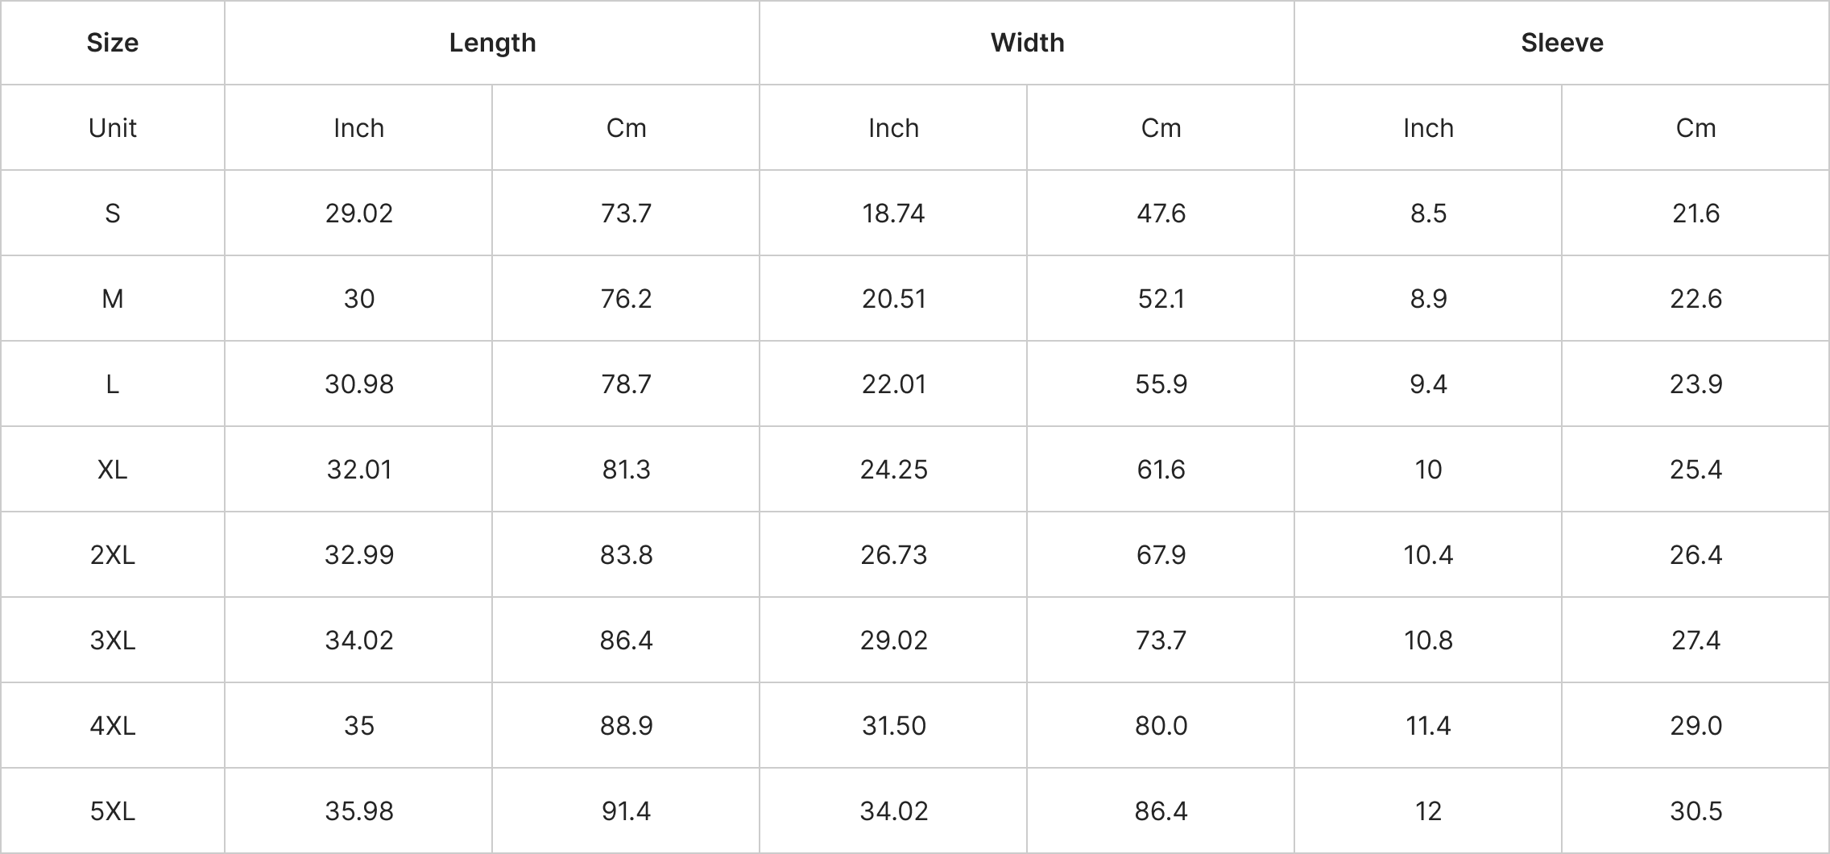
Task: Click the Cm subheader under Width
Action: point(1161,128)
